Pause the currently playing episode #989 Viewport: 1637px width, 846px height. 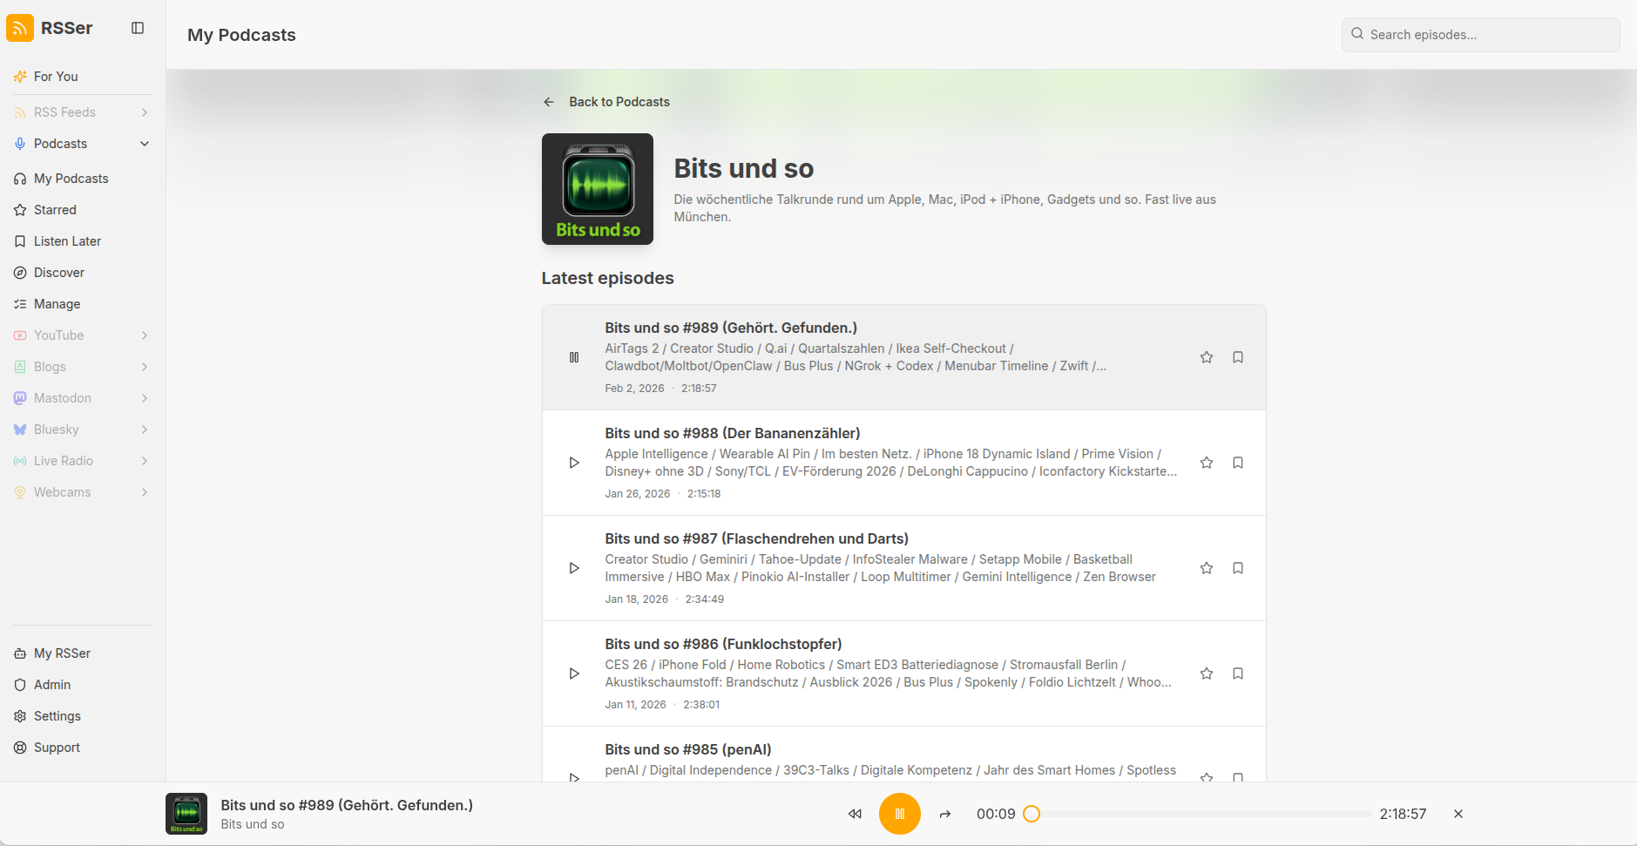900,813
